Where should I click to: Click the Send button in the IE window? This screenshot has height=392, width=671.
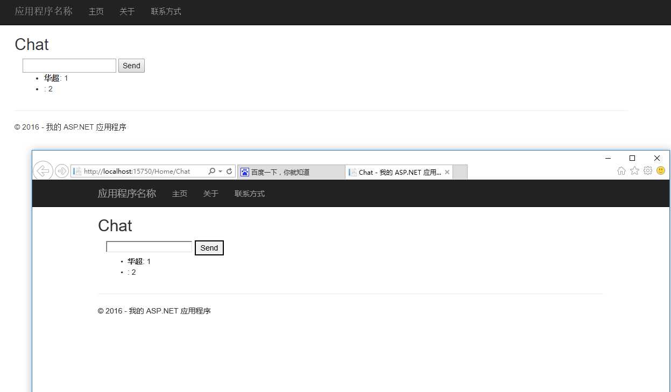click(x=209, y=248)
